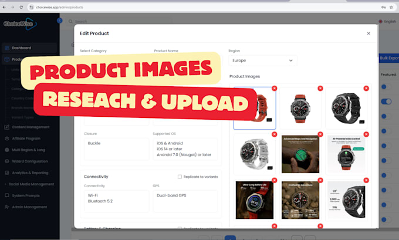The height and width of the screenshot is (240, 399).
Task: Remove the first orange watch image
Action: pos(275,89)
